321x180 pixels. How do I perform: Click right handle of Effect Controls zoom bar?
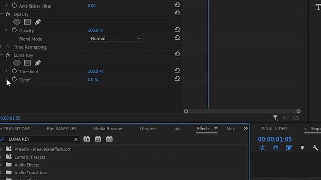pyautogui.click(x=299, y=111)
